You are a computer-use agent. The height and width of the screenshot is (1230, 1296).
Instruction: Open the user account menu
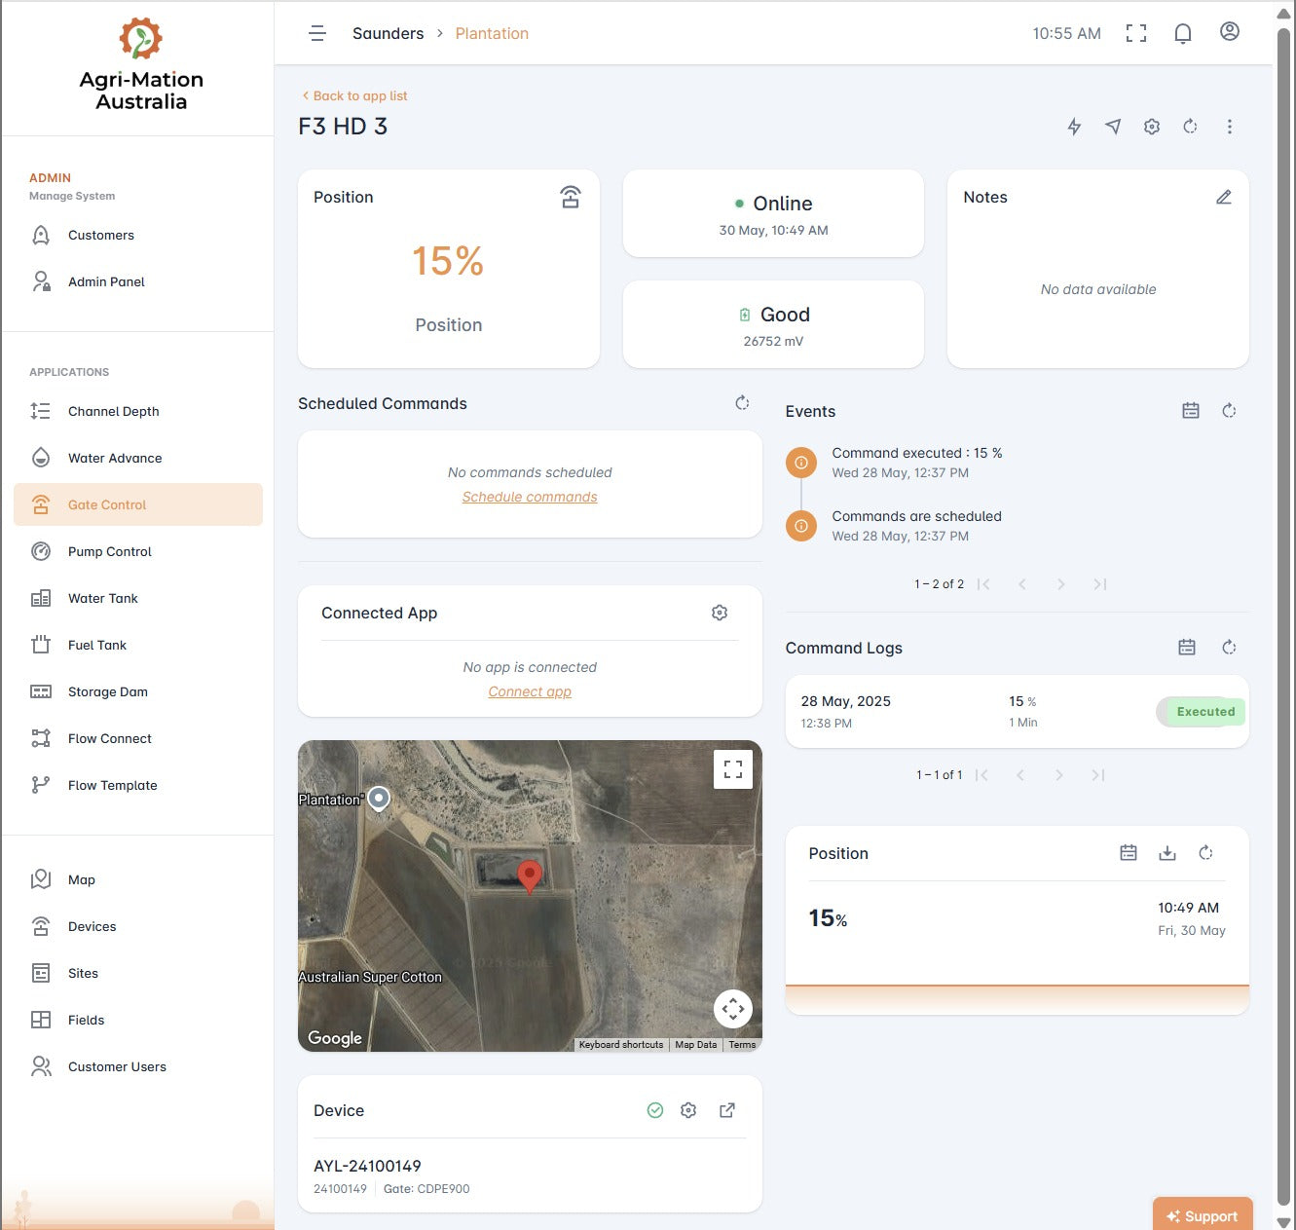pyautogui.click(x=1229, y=32)
